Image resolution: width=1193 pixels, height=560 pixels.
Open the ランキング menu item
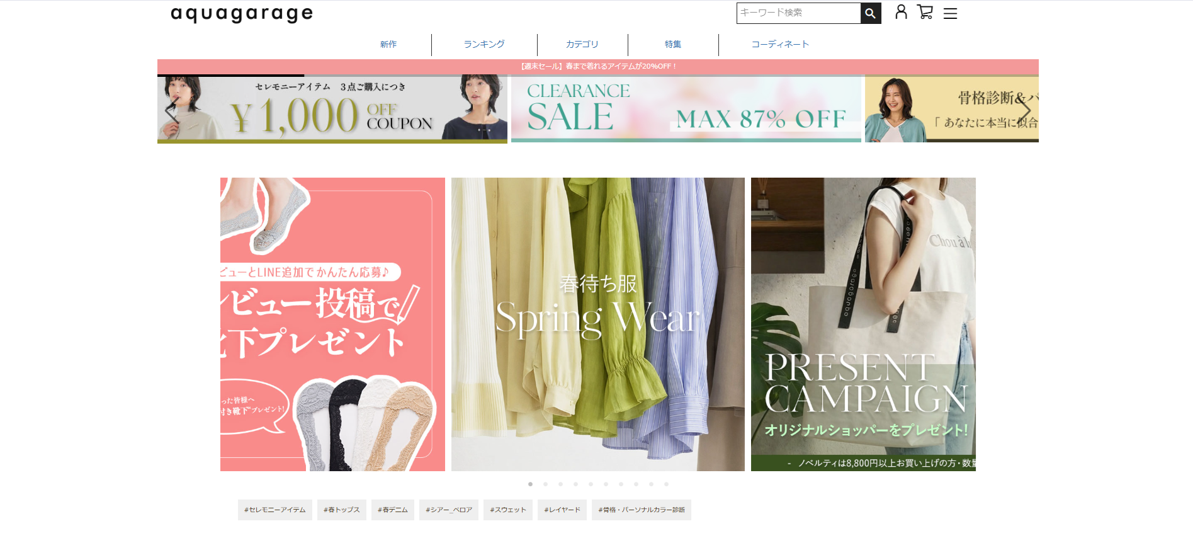tap(484, 45)
